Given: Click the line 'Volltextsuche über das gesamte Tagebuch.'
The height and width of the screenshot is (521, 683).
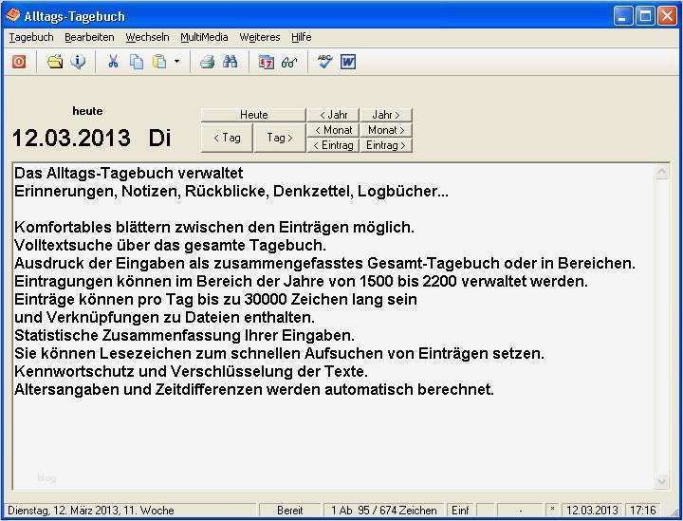Looking at the screenshot, I should 171,245.
